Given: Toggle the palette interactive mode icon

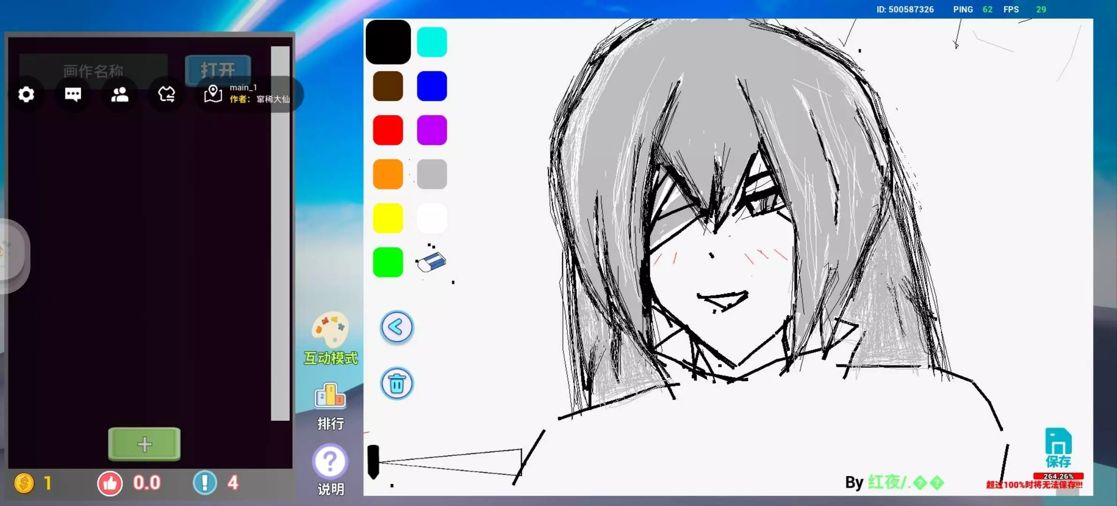Looking at the screenshot, I should 330,330.
